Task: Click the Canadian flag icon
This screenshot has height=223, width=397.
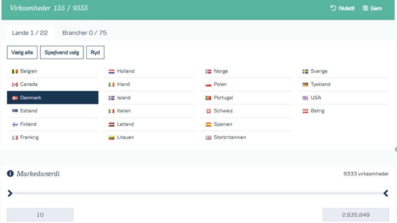Action: 15,85
